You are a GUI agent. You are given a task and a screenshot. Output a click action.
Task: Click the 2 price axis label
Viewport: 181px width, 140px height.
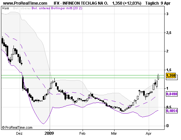[167, 51]
